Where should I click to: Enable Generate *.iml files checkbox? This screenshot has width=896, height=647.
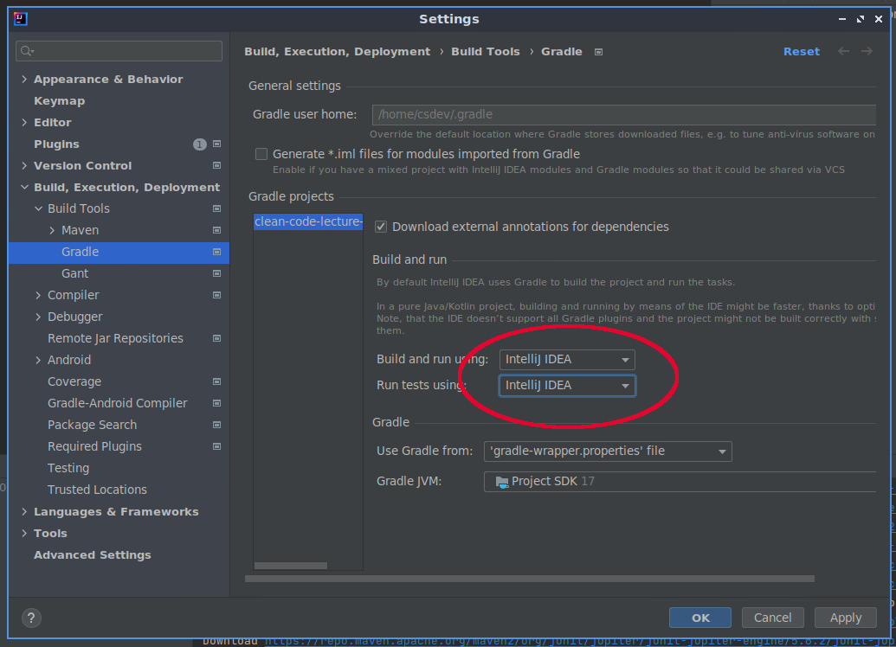pos(261,154)
